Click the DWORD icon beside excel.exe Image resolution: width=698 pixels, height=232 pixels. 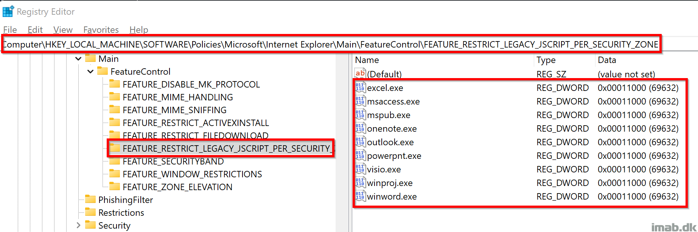pyautogui.click(x=360, y=88)
